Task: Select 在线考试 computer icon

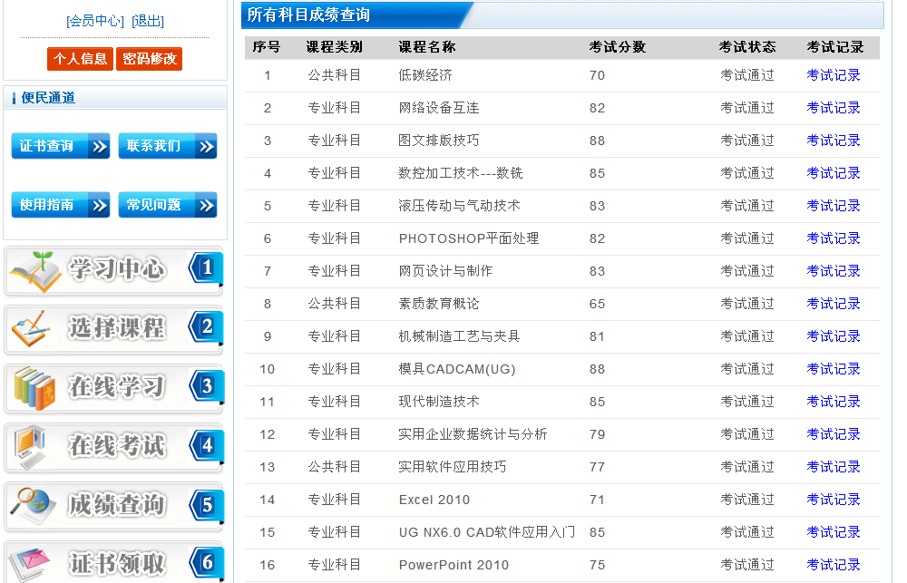Action: [x=31, y=447]
